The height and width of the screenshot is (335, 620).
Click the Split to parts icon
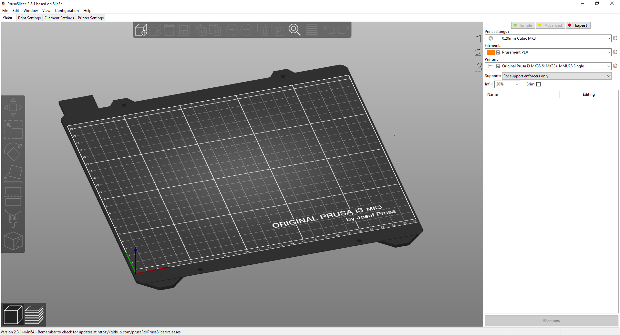tap(277, 30)
